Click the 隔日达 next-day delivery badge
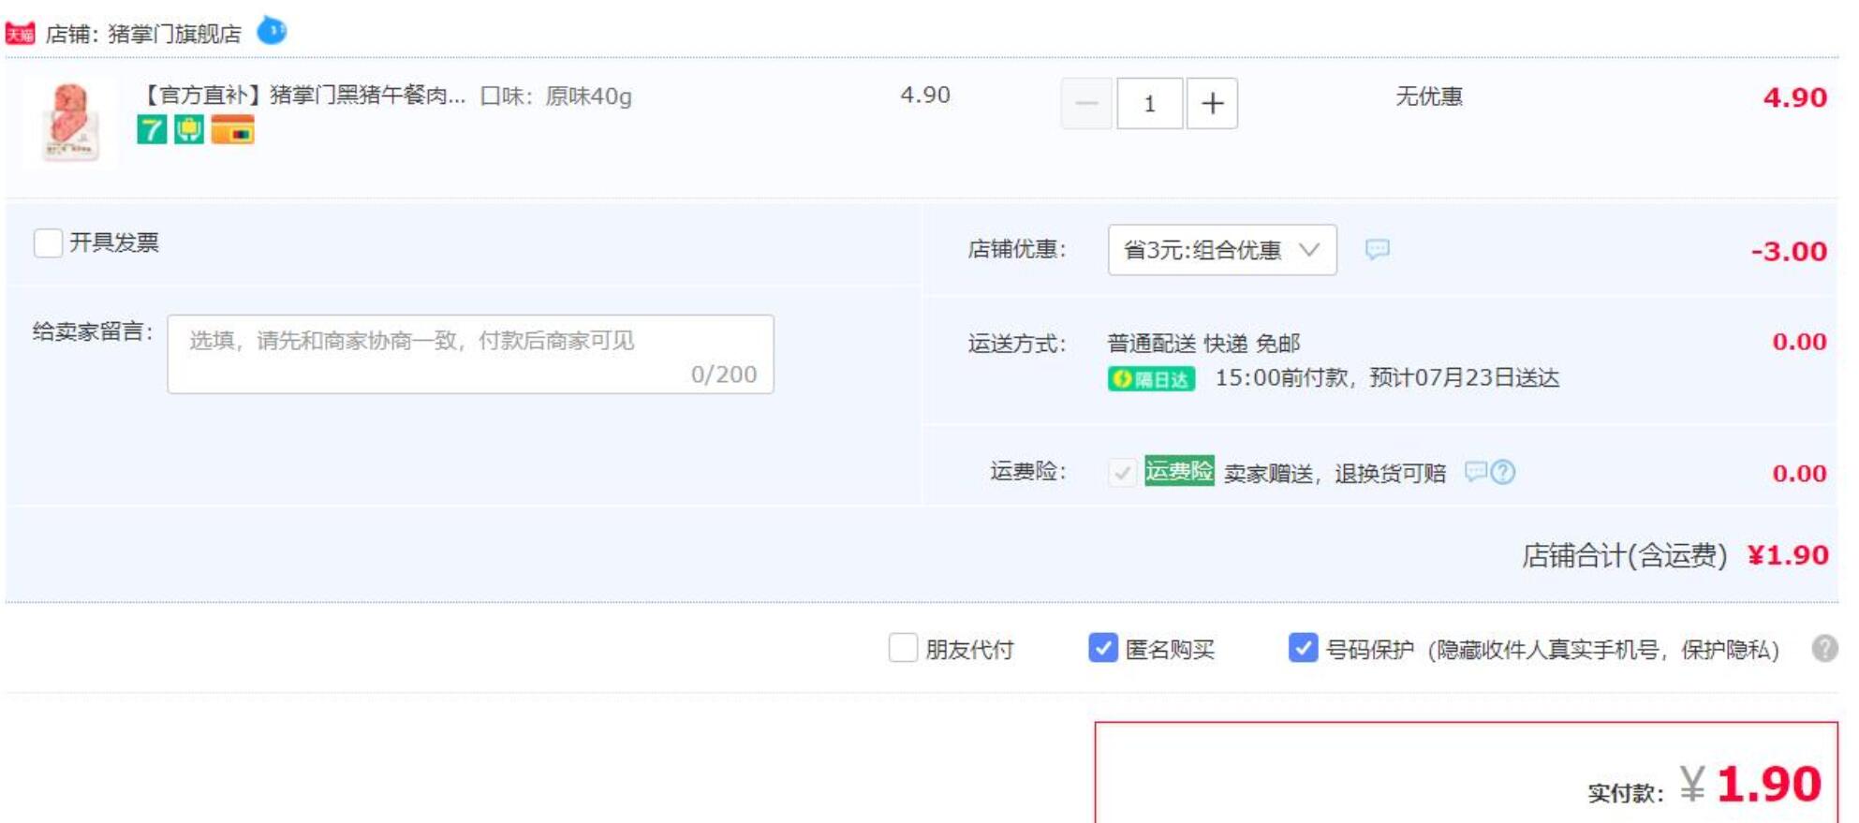 pos(1151,379)
